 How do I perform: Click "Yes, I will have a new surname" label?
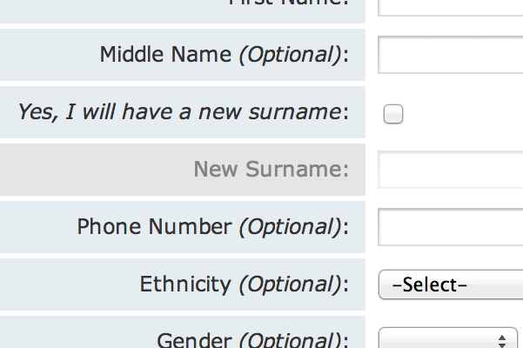click(x=178, y=111)
